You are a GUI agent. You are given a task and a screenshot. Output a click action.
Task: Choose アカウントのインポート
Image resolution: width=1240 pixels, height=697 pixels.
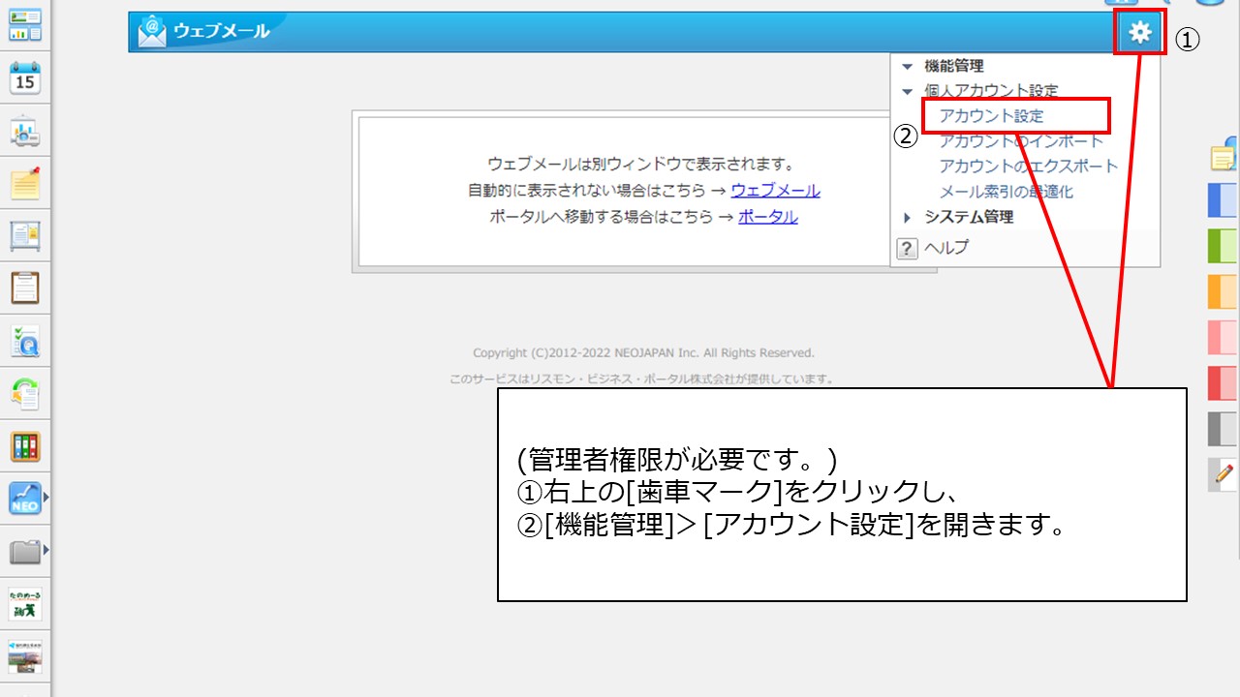pos(1021,141)
